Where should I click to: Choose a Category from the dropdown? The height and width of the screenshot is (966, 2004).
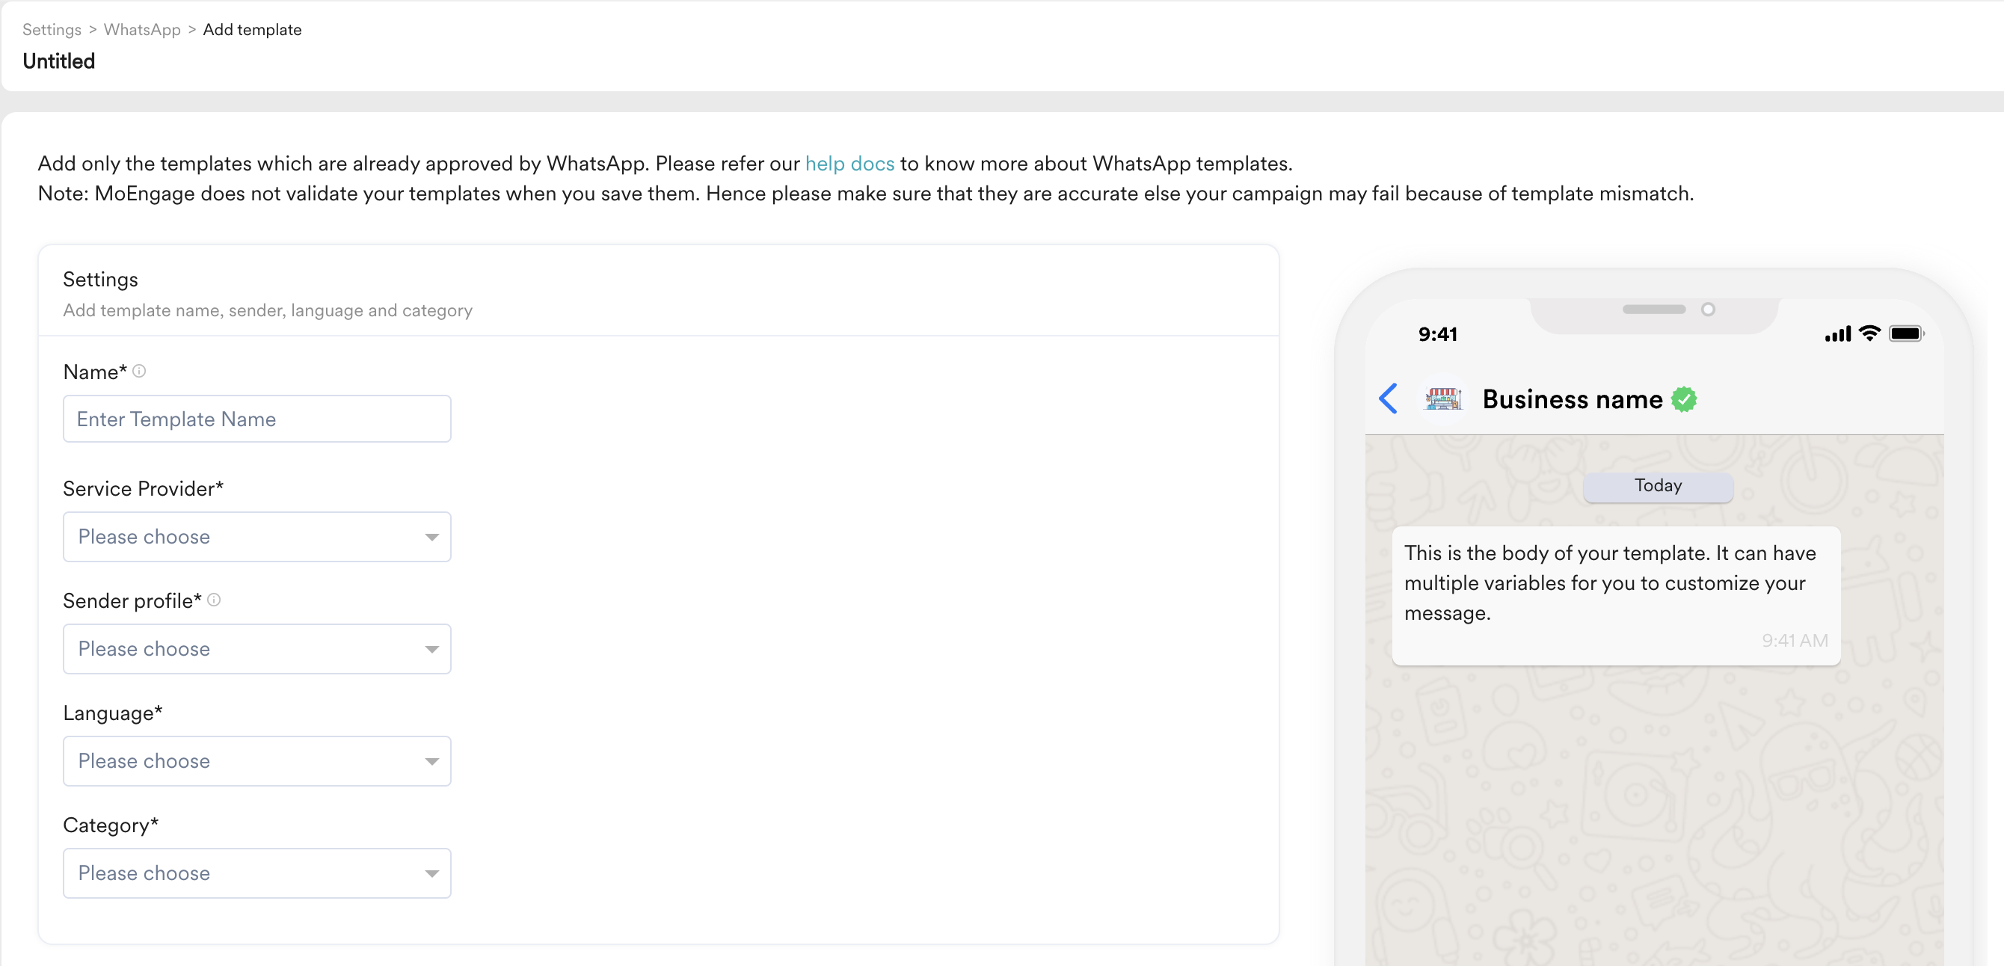pyautogui.click(x=256, y=873)
